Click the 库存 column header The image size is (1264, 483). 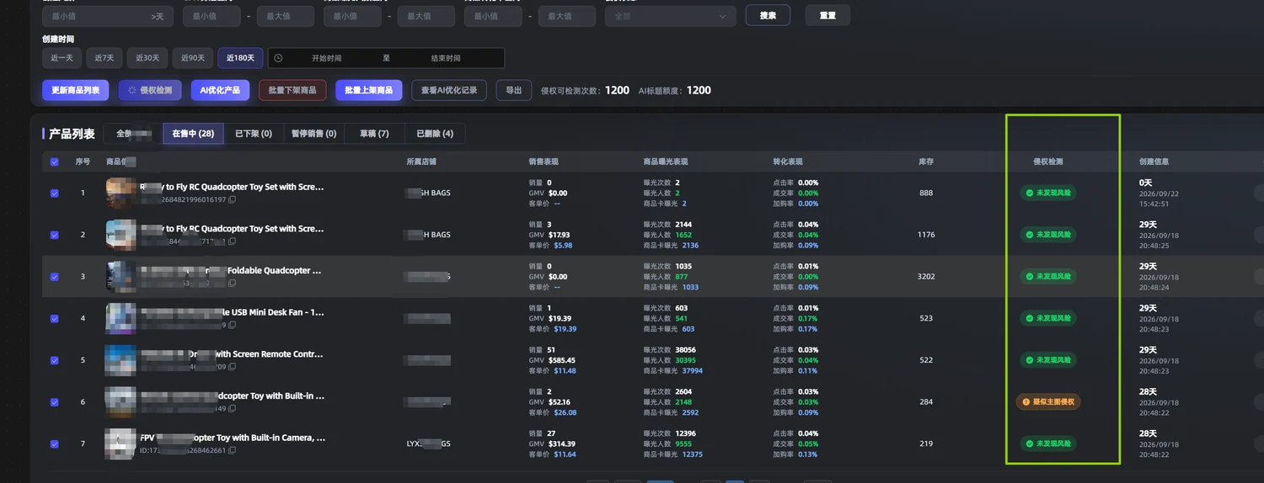click(x=926, y=162)
